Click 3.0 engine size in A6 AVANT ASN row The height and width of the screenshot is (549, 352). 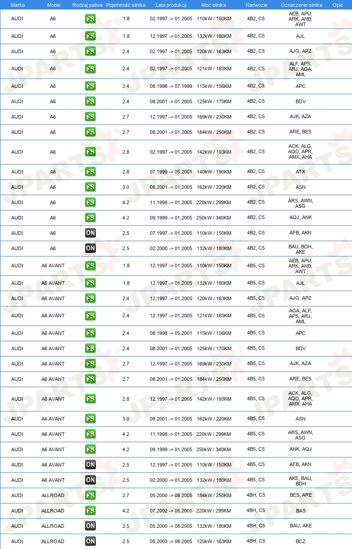tap(126, 419)
